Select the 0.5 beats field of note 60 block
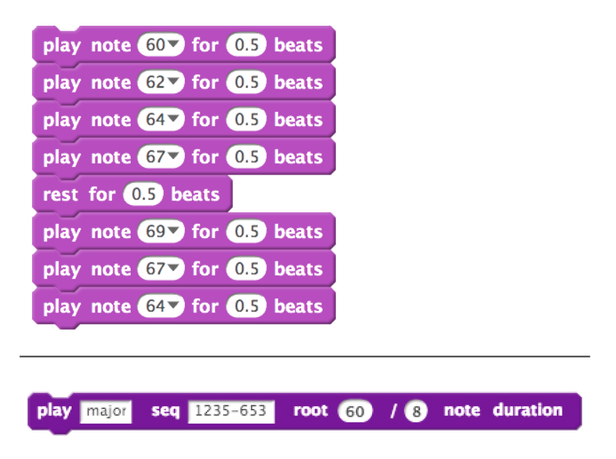This screenshot has width=616, height=459. (246, 45)
